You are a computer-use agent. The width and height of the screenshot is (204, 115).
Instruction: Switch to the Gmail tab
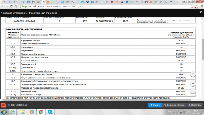click(x=4, y=2)
